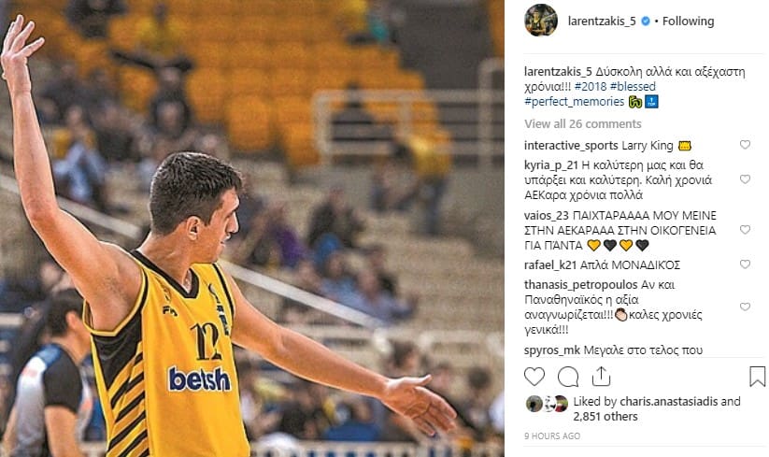Like the interactive_sports Larry King comment
Screen dimensions: 769x457
point(745,145)
